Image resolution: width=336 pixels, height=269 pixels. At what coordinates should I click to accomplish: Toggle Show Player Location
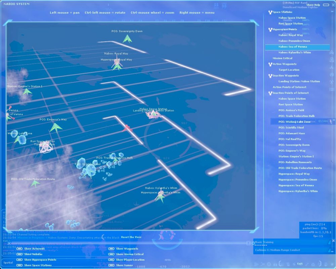pyautogui.click(x=111, y=260)
